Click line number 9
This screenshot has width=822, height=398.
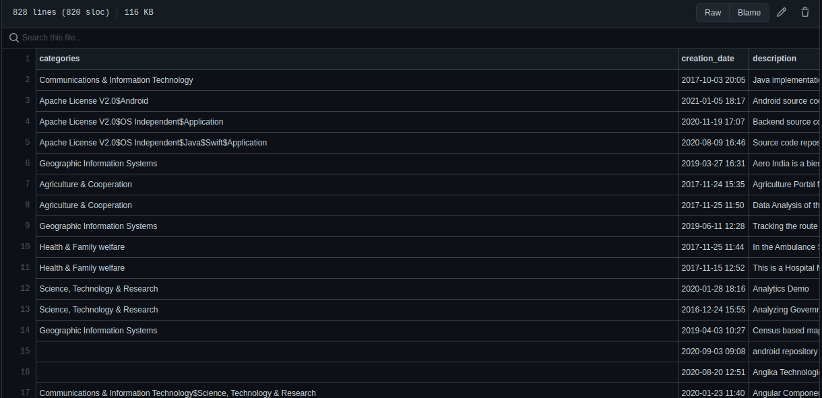click(x=27, y=226)
